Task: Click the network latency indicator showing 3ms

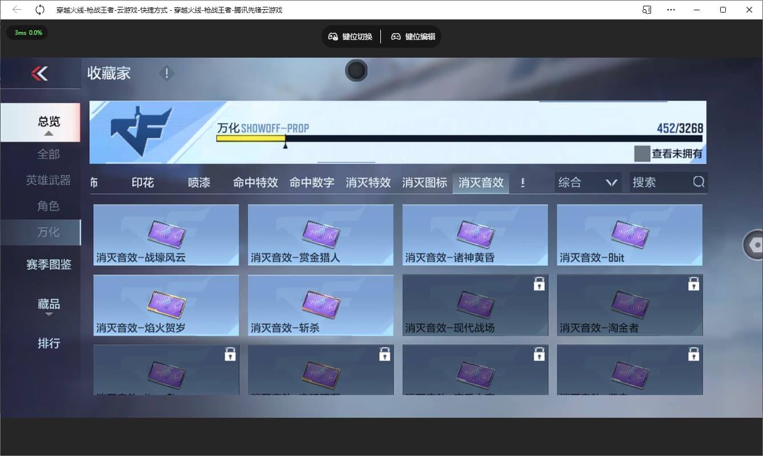Action: click(27, 33)
